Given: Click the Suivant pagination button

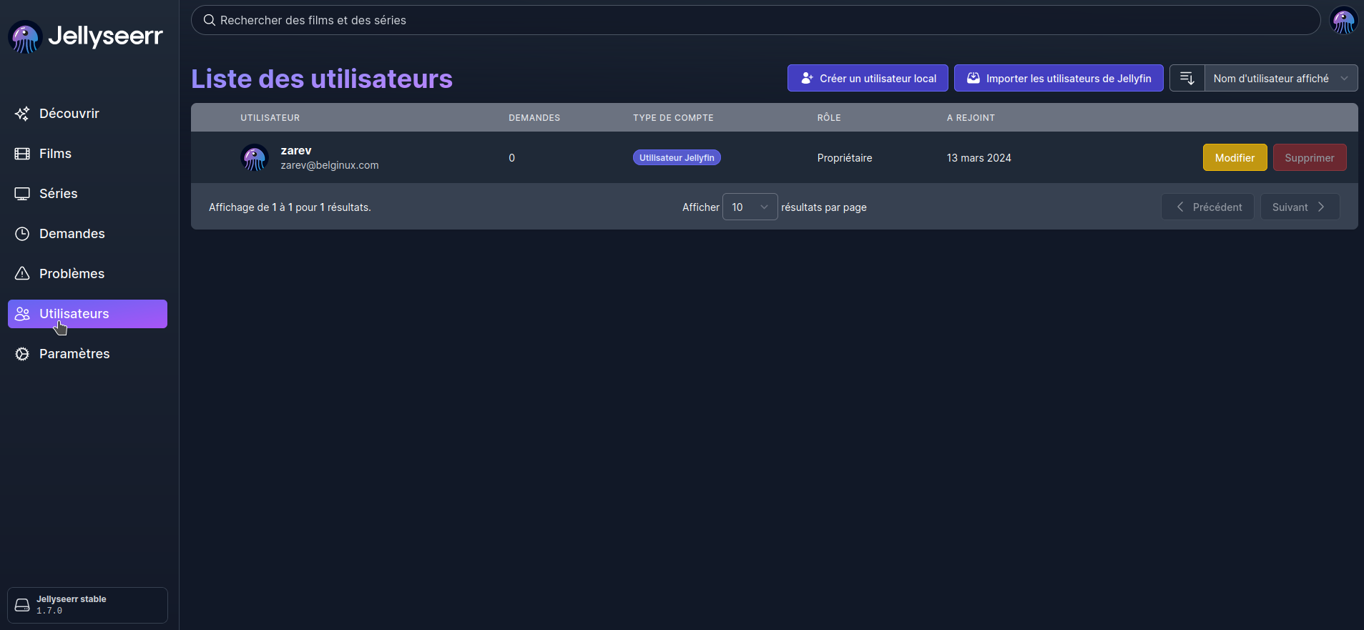Looking at the screenshot, I should pyautogui.click(x=1300, y=207).
